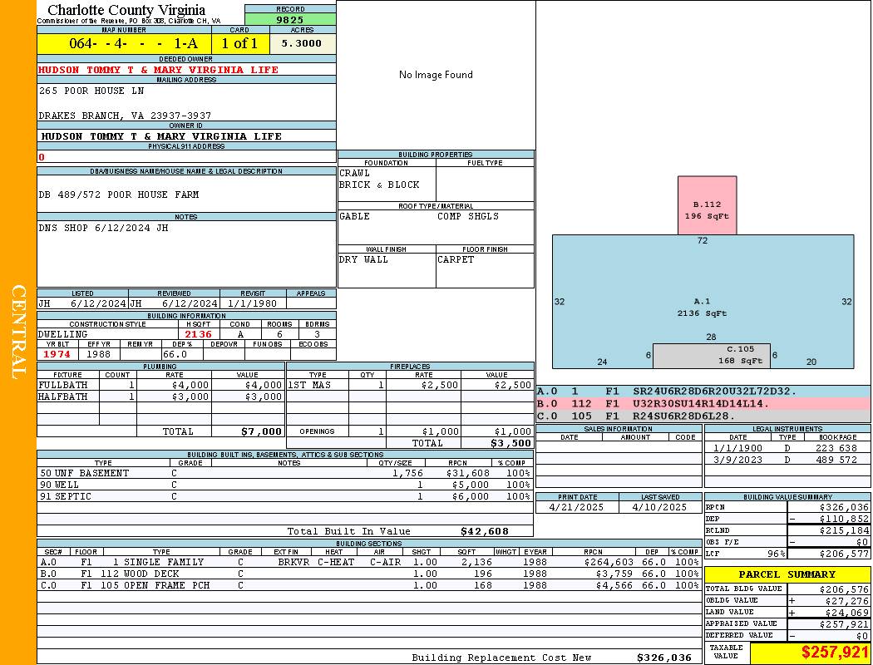Click LCF value $206,577
Image resolution: width=873 pixels, height=665 pixels.
[x=844, y=554]
